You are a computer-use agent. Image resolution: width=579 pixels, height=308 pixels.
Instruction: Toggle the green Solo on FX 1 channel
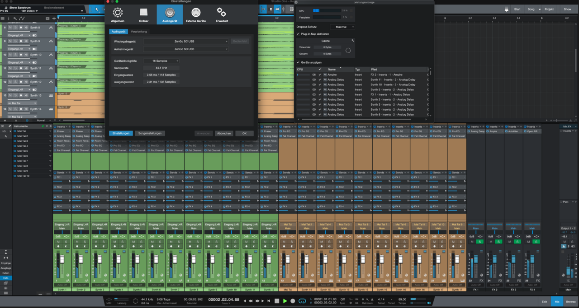click(x=479, y=242)
